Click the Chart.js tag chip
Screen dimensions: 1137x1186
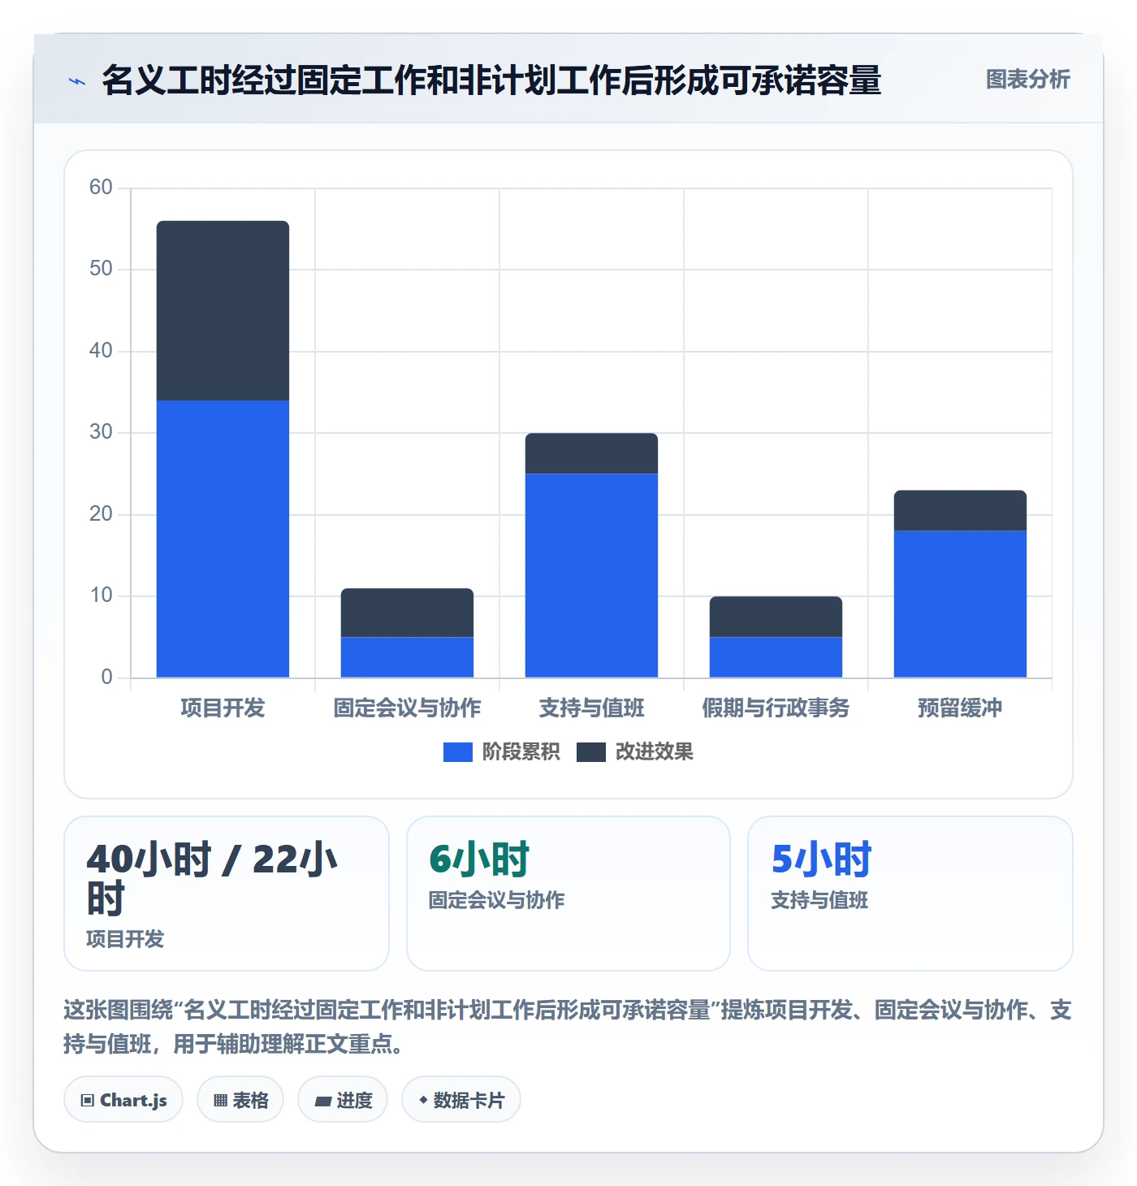123,1100
